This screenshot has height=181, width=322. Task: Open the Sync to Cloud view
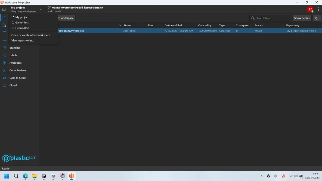point(18,78)
